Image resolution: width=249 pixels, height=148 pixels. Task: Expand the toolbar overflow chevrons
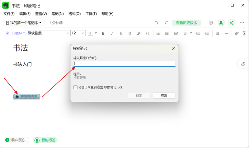point(244,33)
